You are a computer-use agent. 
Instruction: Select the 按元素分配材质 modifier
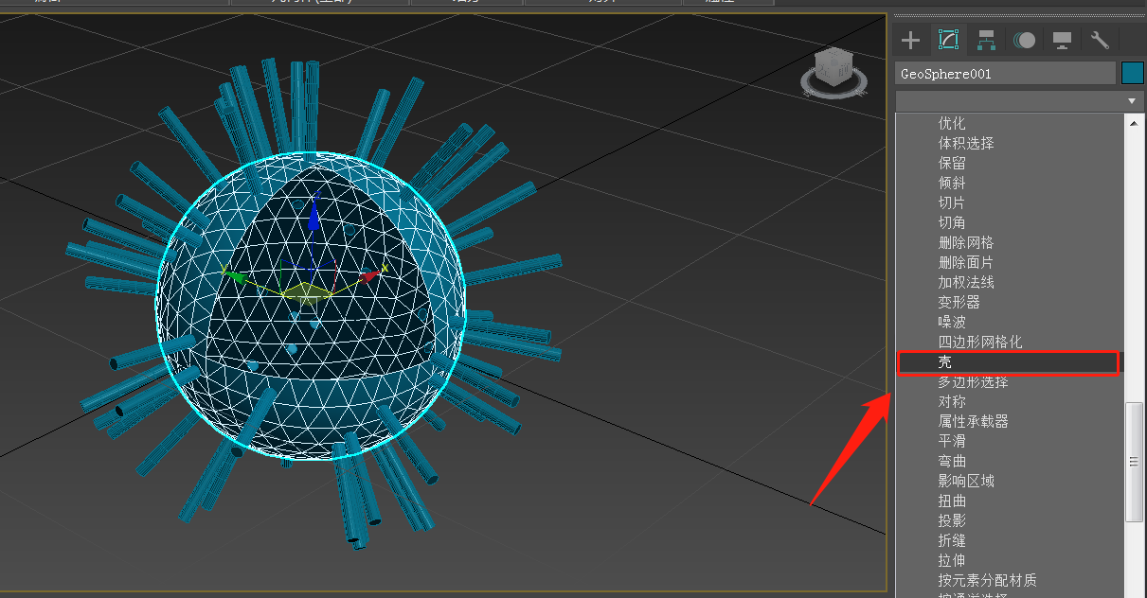(x=987, y=580)
